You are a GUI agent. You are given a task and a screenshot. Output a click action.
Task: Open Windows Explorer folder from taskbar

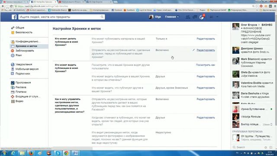tap(22, 153)
